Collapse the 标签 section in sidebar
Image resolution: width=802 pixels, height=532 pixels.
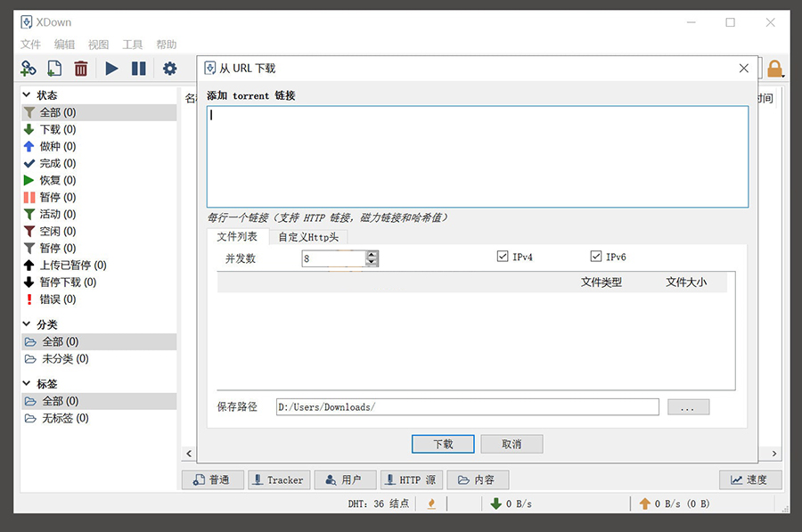coord(27,384)
